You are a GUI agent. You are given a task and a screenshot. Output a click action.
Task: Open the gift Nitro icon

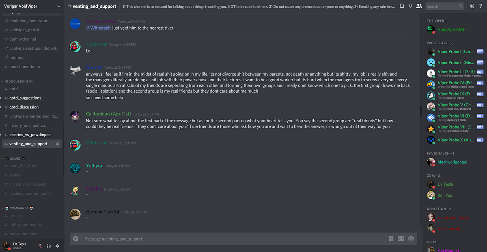[391, 239]
